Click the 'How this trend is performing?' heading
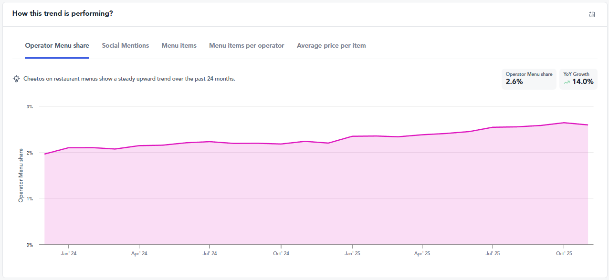 (x=63, y=13)
